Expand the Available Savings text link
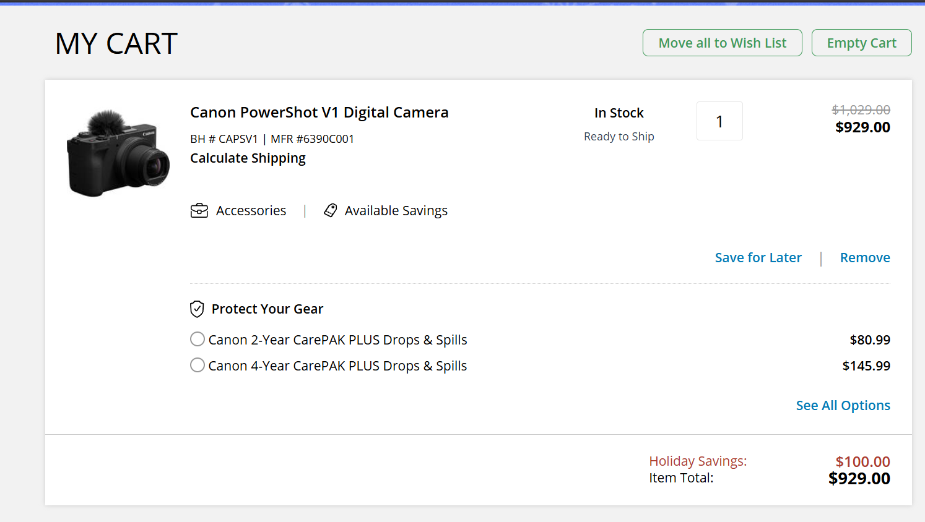The image size is (925, 522). tap(396, 211)
